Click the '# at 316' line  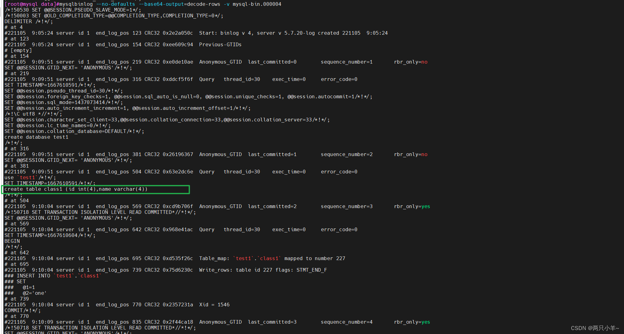click(x=16, y=148)
